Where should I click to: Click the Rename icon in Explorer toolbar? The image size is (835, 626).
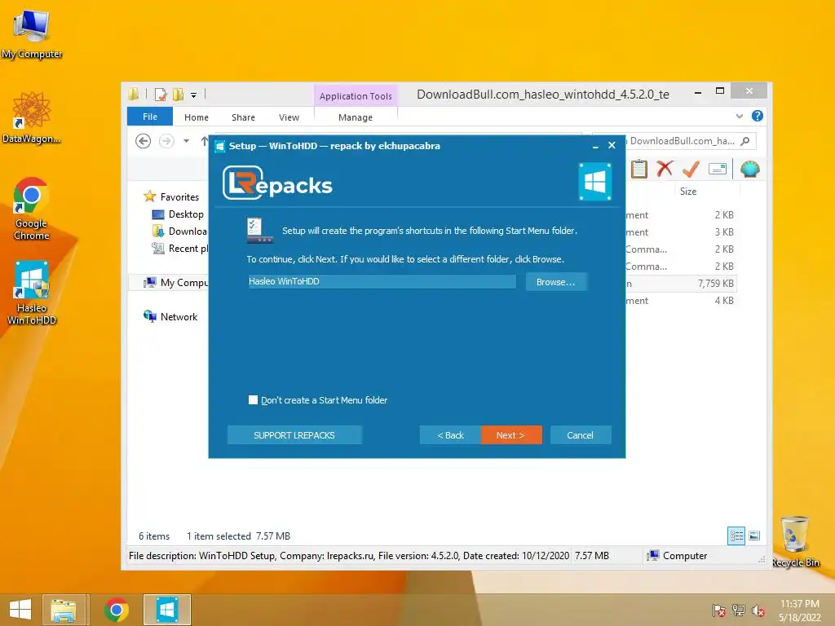[718, 170]
